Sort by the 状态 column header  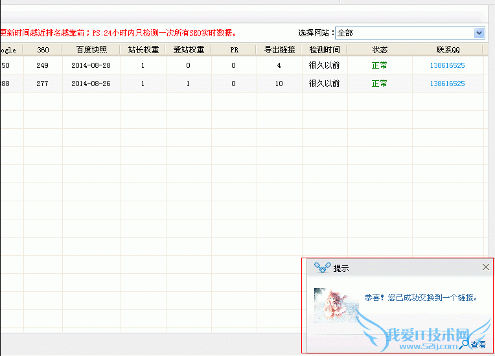pyautogui.click(x=380, y=50)
